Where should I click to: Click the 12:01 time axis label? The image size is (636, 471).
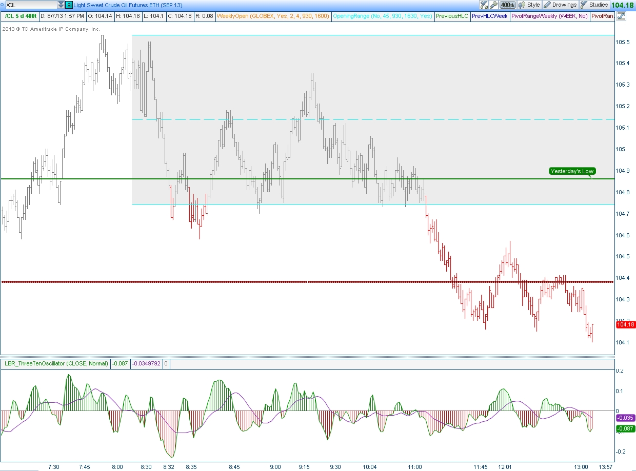pyautogui.click(x=505, y=467)
